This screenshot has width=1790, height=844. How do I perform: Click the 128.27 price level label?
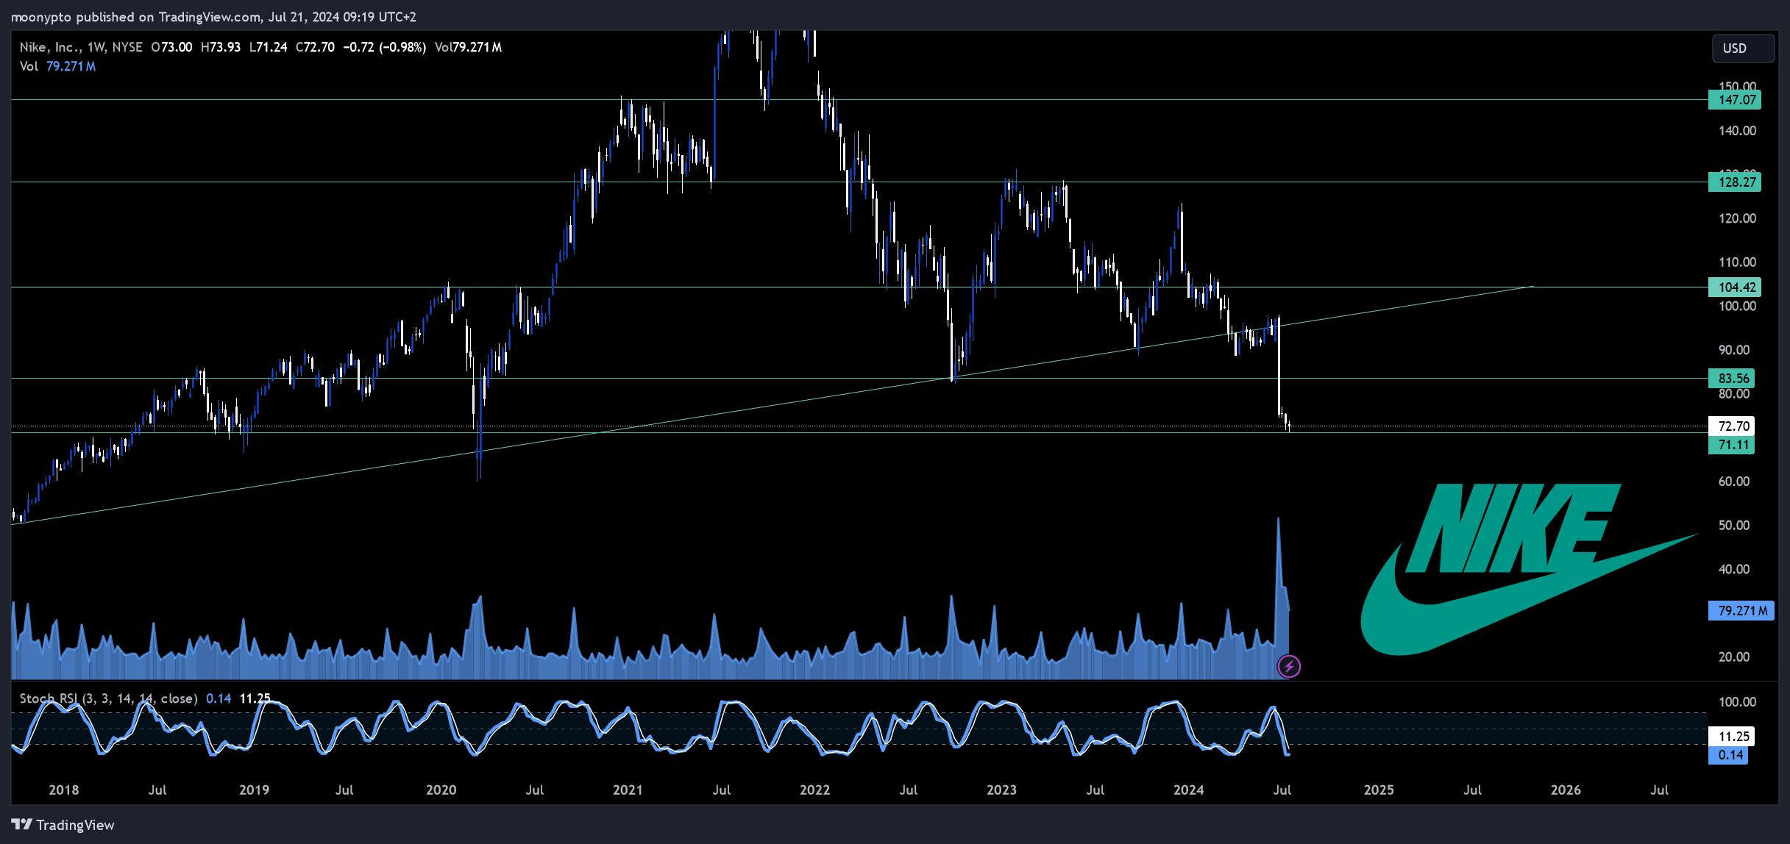(1734, 182)
